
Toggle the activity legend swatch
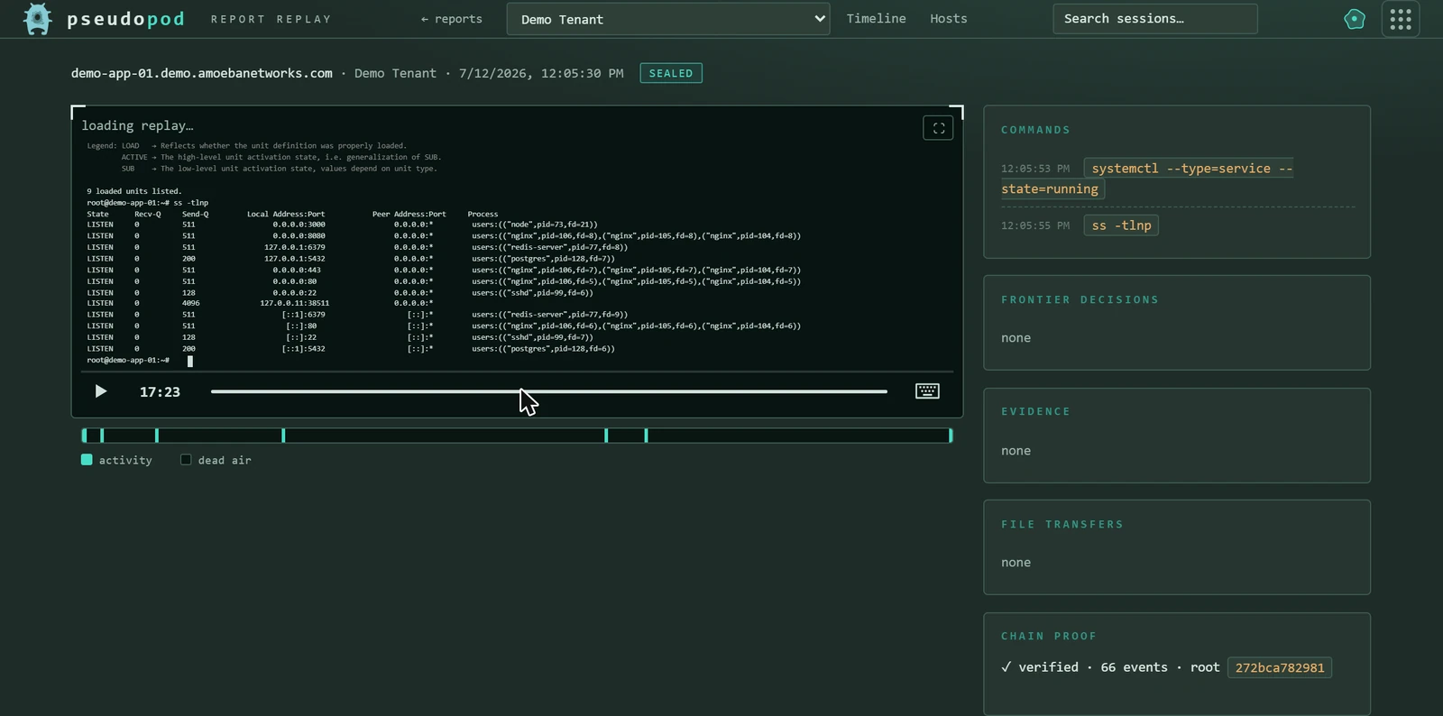click(87, 460)
